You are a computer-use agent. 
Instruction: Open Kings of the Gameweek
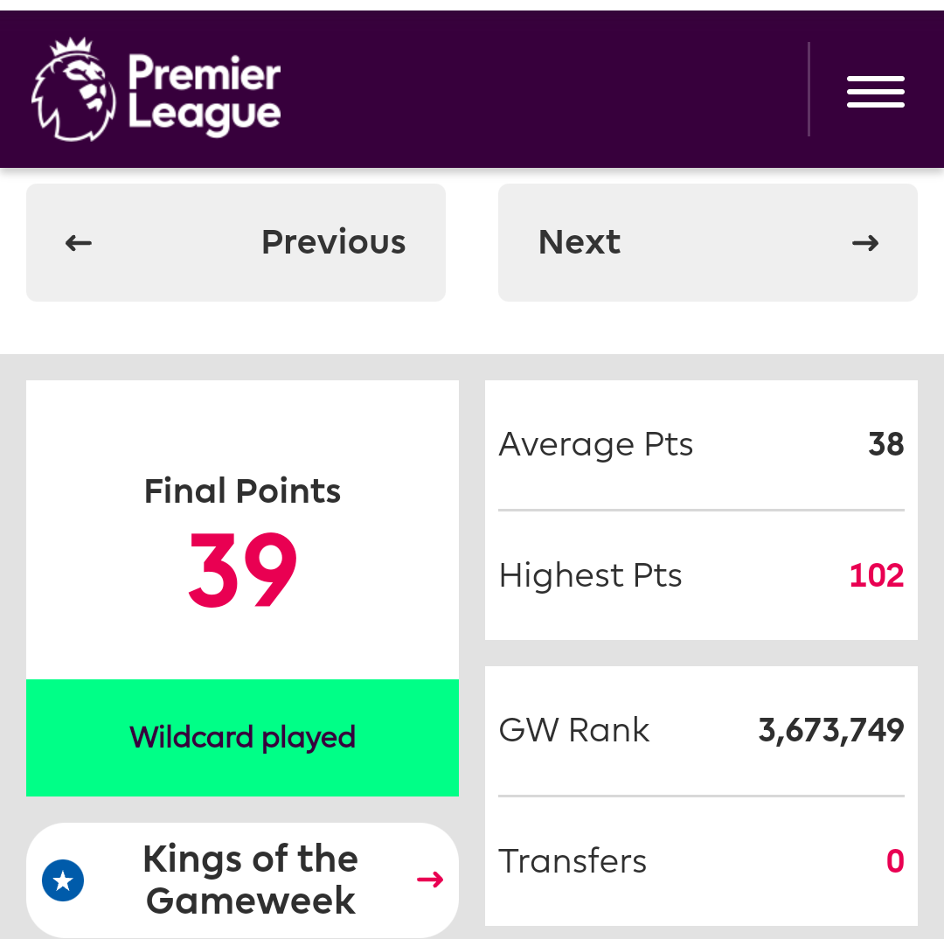243,880
